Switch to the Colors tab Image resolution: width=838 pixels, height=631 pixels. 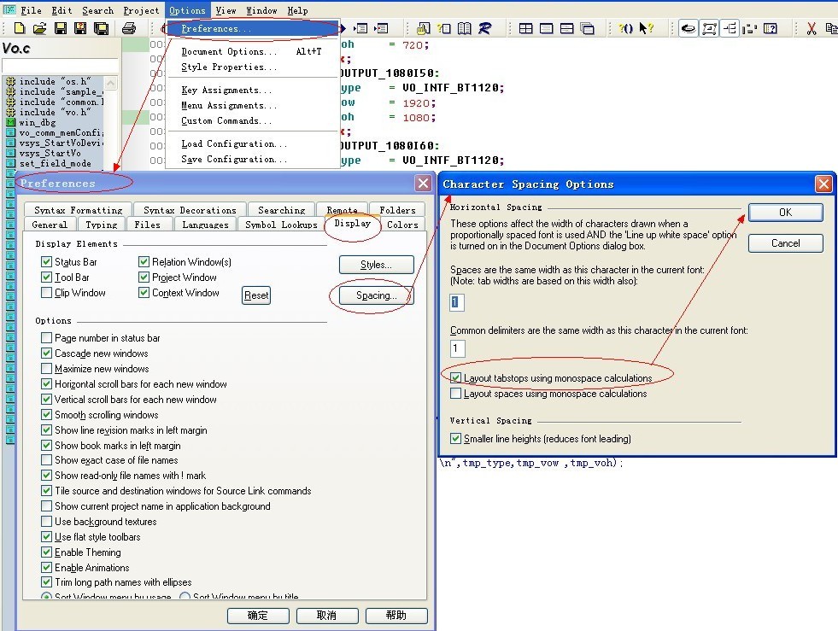402,225
